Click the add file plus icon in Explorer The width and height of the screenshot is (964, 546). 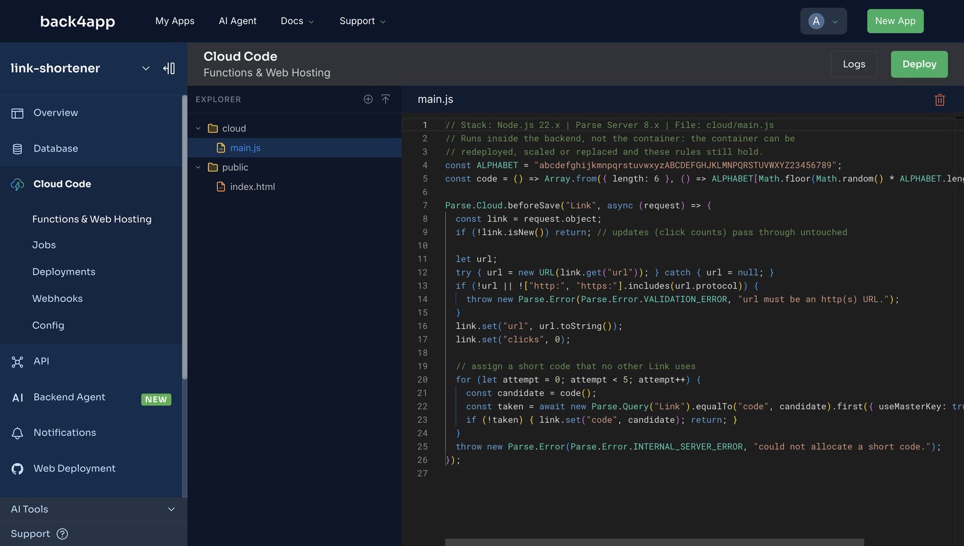coord(368,99)
